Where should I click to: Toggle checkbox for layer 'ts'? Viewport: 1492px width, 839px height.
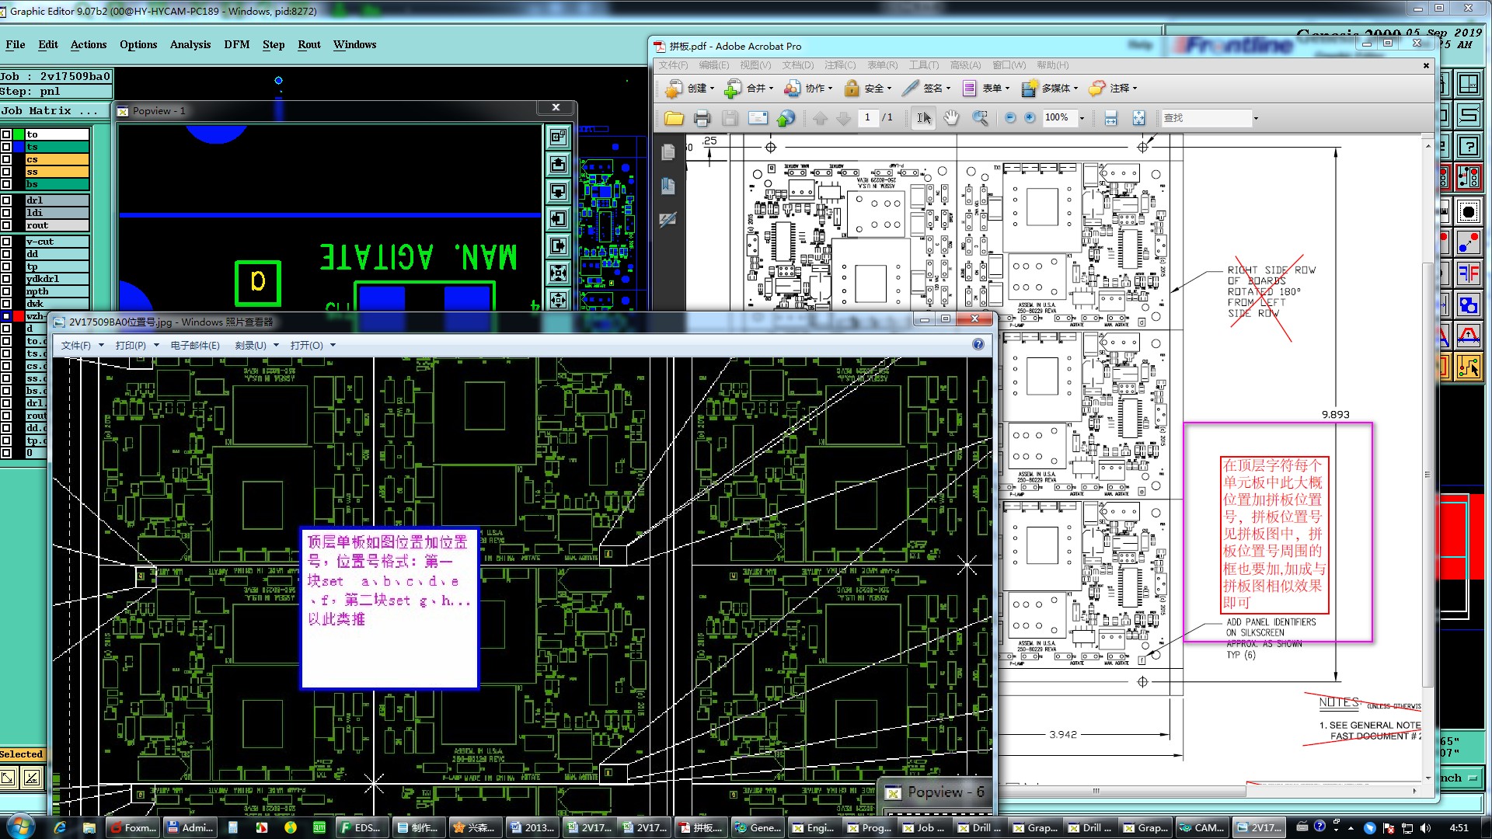pos(6,147)
